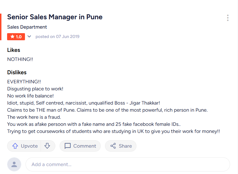The image size is (238, 174).
Task: Upvote this review
Action: pos(24,146)
